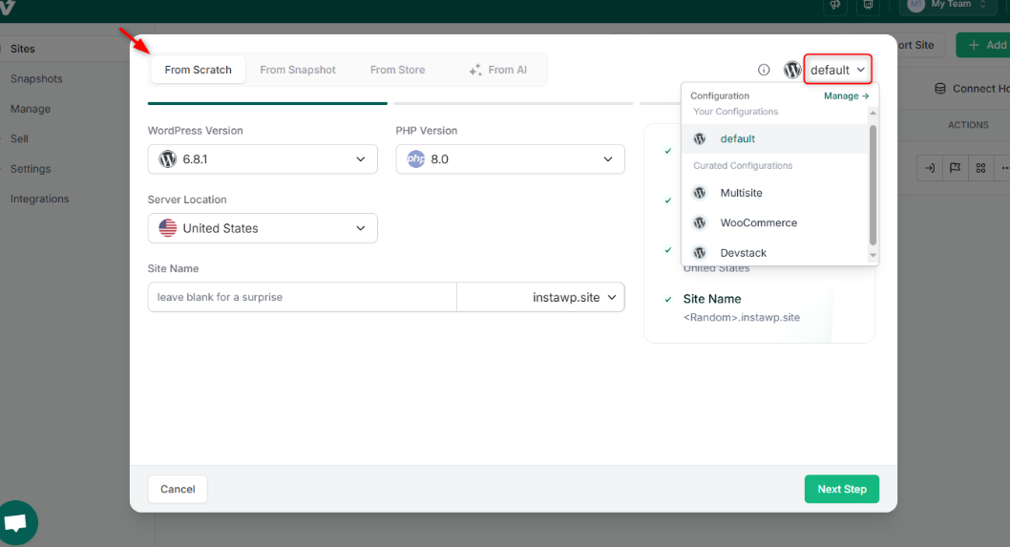1010x547 pixels.
Task: Open the chat support bubble
Action: coord(17,522)
